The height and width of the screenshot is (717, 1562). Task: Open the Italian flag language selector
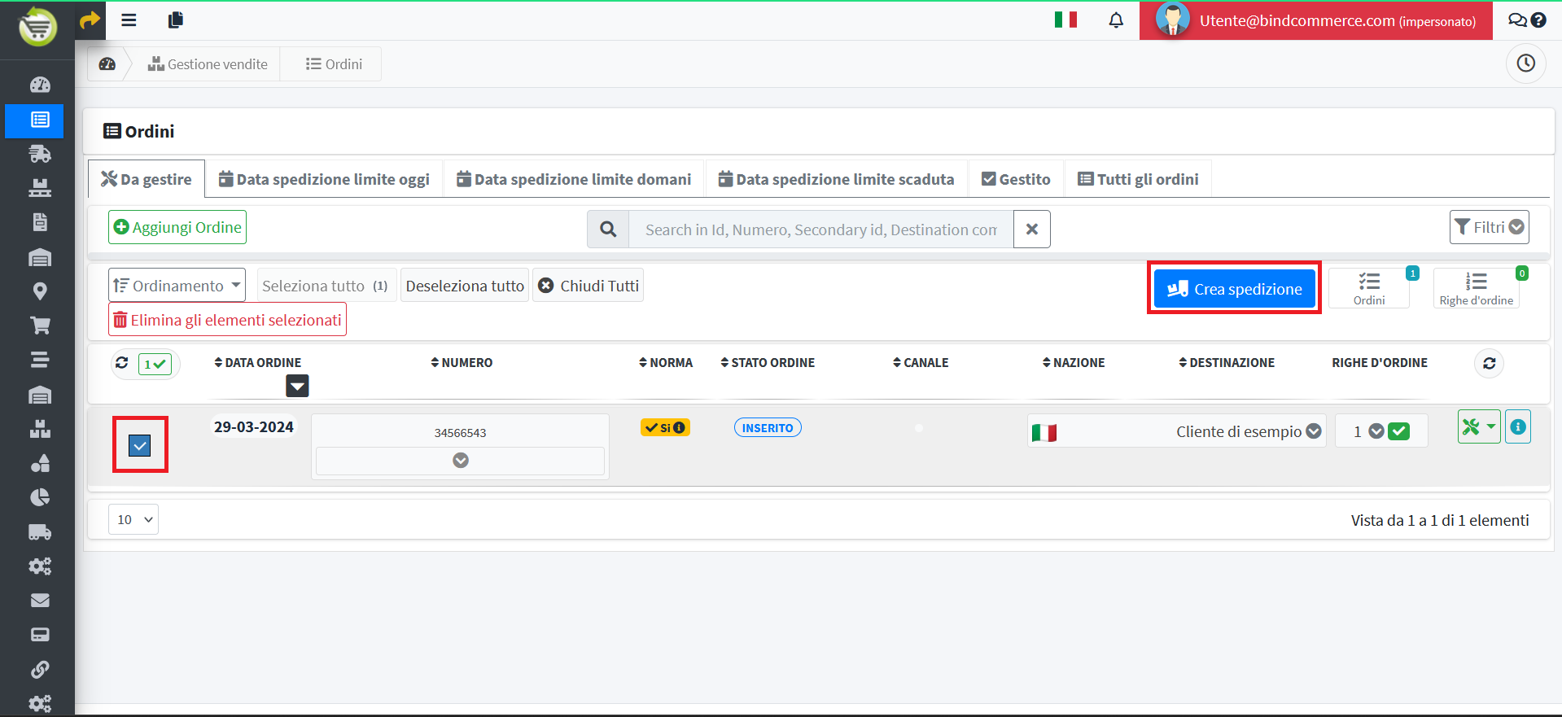(1065, 20)
